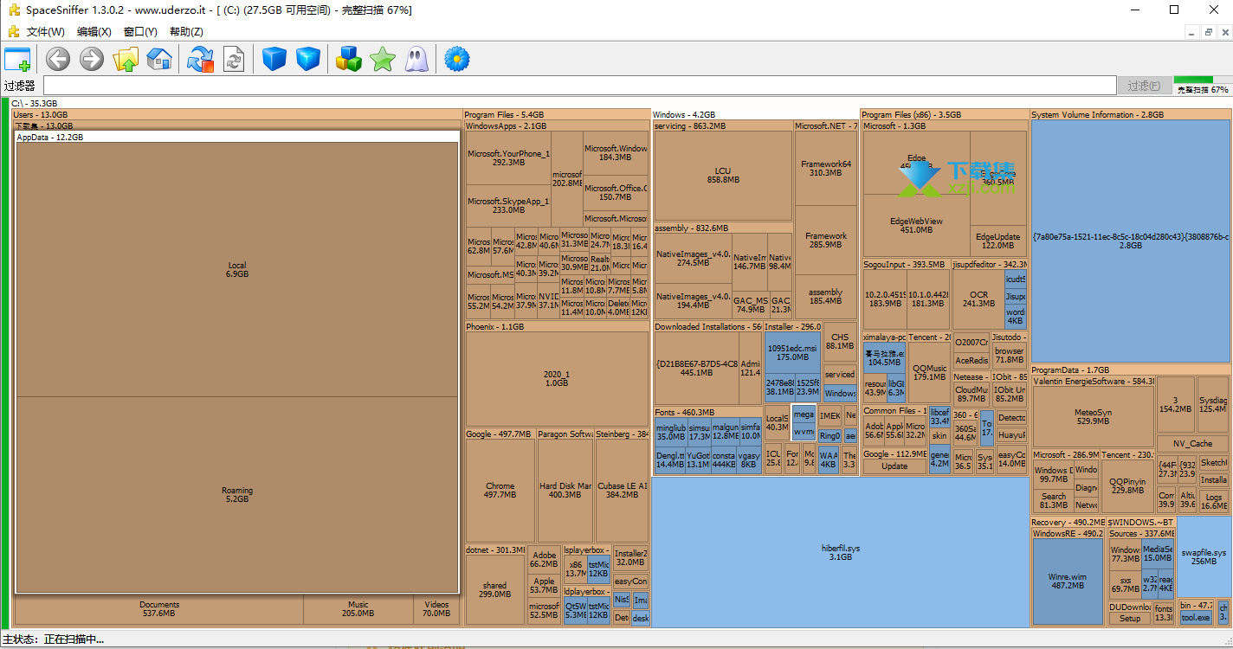Open the 帮助(Z) menu
This screenshot has height=649, width=1233.
[x=186, y=31]
